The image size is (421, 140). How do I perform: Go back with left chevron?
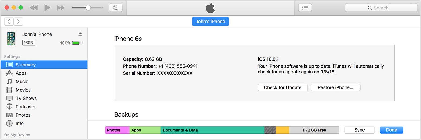pos(9,22)
